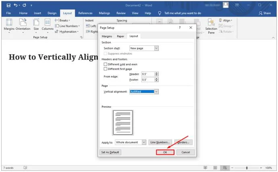Click the Page Setup dialog launcher icon

pyautogui.click(x=81, y=37)
